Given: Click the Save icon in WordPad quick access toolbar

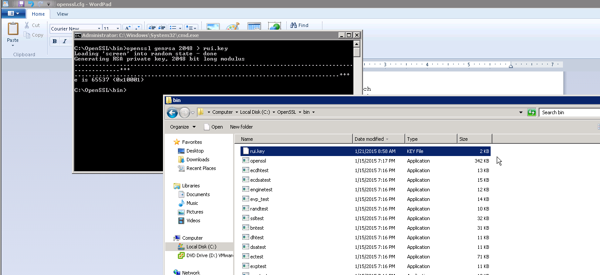Looking at the screenshot, I should pos(21,3).
